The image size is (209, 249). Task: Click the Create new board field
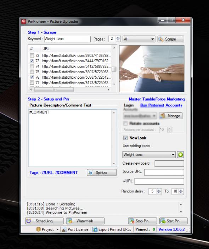pyautogui.click(x=169, y=164)
